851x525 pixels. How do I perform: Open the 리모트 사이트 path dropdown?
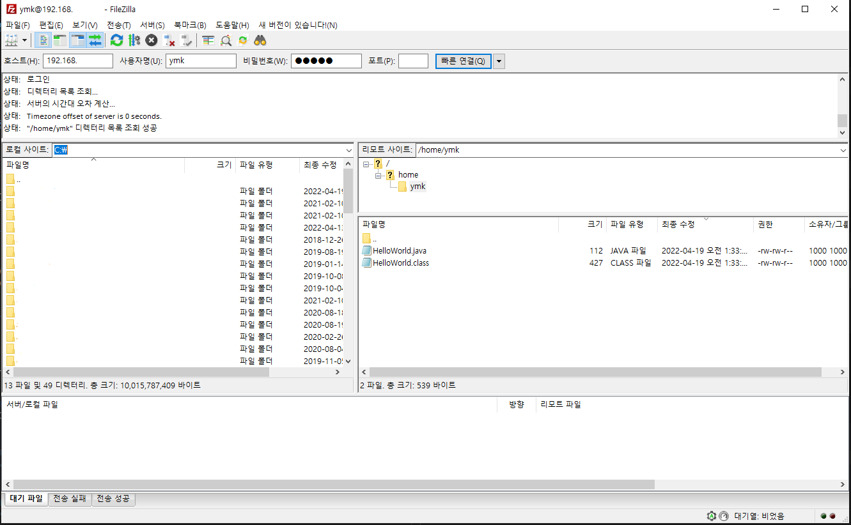coord(843,149)
